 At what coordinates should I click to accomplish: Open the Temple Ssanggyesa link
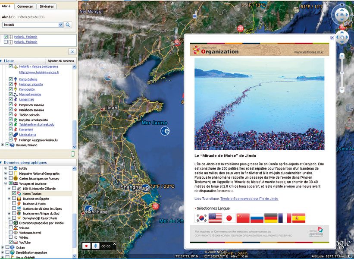tap(248, 199)
